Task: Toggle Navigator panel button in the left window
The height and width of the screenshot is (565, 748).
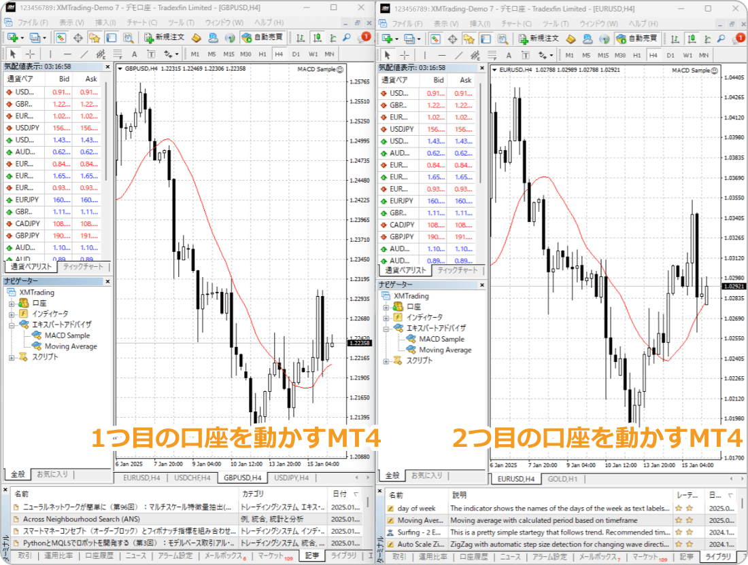Action: (95, 37)
